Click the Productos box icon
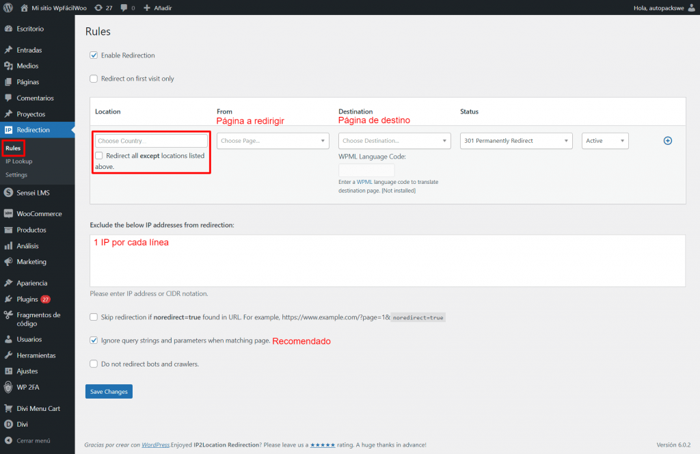 click(8, 230)
